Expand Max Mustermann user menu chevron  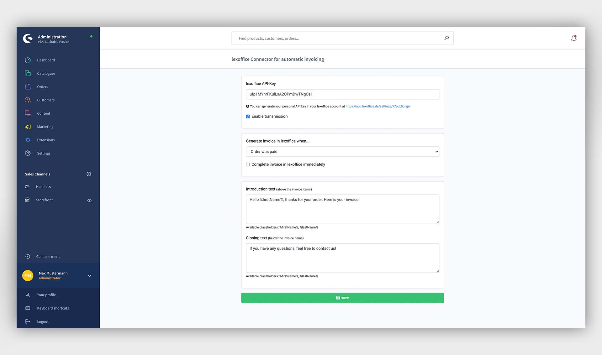pos(89,276)
